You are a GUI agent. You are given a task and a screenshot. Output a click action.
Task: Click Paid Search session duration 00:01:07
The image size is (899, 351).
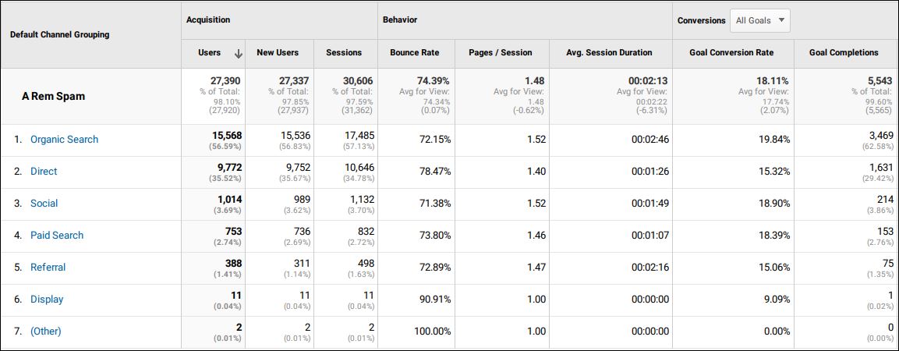(x=650, y=235)
